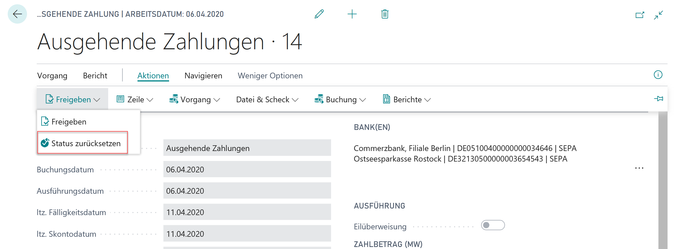Pin the action bar with pin icon

[658, 99]
